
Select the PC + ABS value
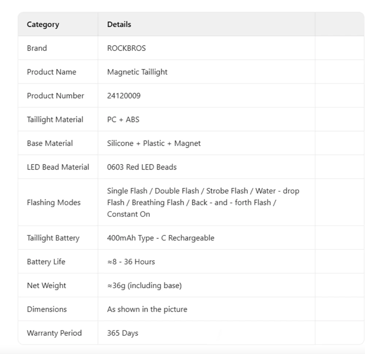[x=123, y=119]
